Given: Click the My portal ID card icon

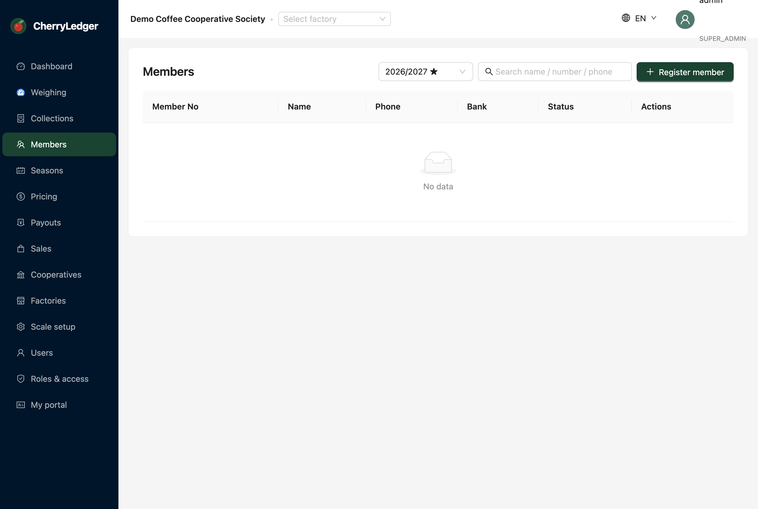Looking at the screenshot, I should click(x=21, y=405).
